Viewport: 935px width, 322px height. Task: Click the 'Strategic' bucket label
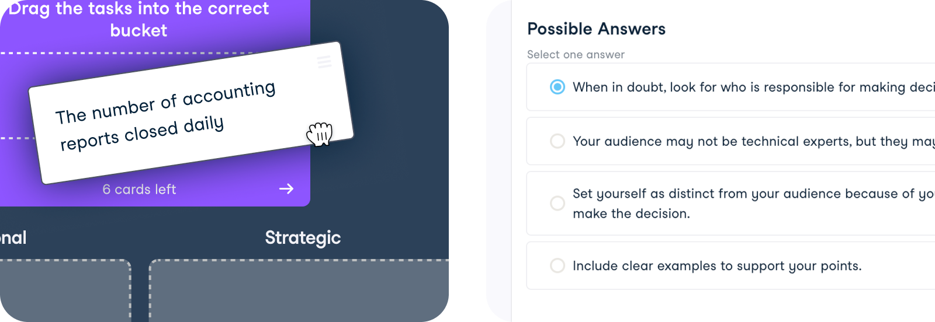click(303, 237)
